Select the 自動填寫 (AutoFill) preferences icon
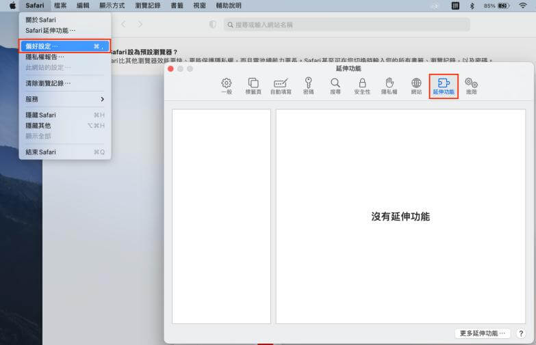This screenshot has width=536, height=345. pyautogui.click(x=281, y=85)
